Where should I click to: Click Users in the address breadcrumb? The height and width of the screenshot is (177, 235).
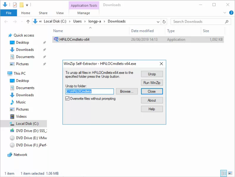[x=77, y=21]
